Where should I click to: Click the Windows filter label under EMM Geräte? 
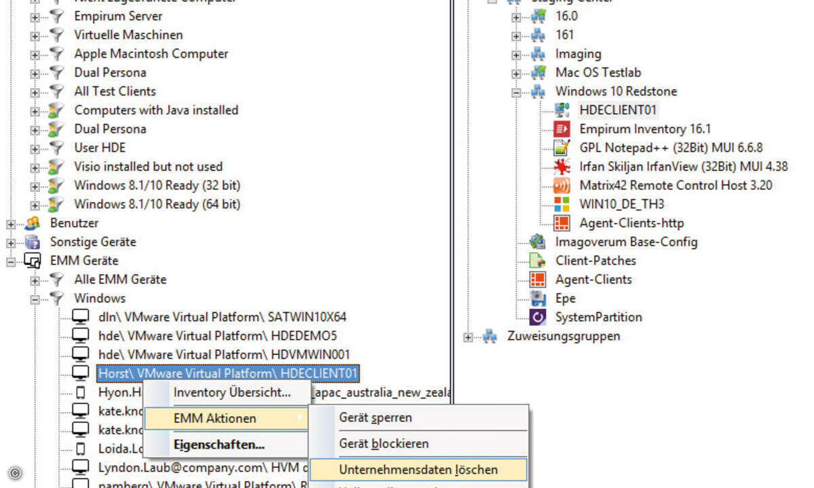(100, 298)
